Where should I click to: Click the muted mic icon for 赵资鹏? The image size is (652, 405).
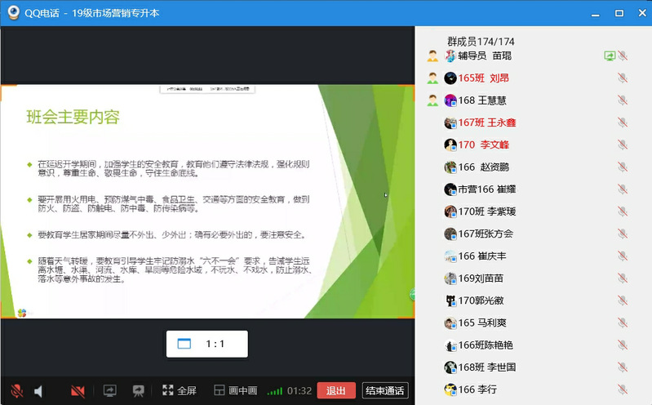point(623,167)
